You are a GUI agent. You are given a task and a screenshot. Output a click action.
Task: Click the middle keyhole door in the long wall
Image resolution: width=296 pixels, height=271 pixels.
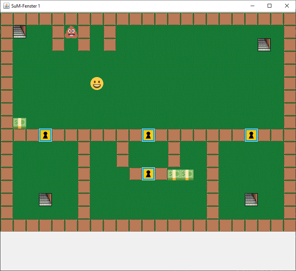click(x=148, y=135)
